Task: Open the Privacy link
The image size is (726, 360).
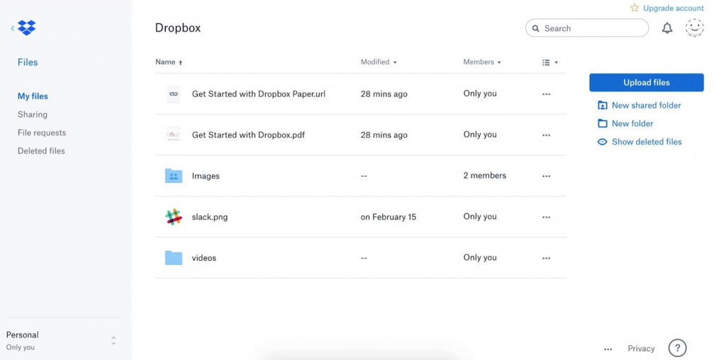Action: [641, 349]
